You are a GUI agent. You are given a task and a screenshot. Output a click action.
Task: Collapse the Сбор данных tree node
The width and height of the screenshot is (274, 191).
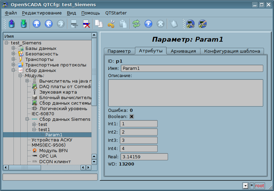pyautogui.click(x=13, y=70)
